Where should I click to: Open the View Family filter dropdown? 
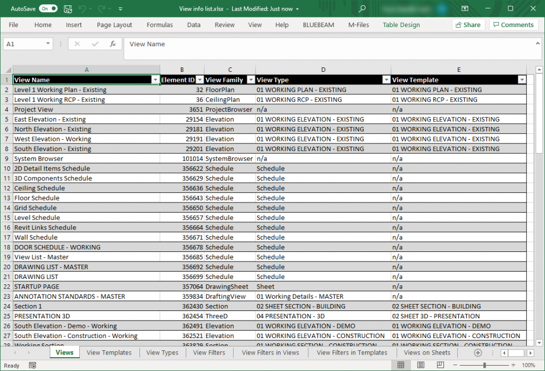click(x=251, y=80)
